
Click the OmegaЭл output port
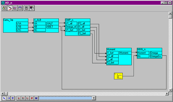pyautogui.click(x=156, y=56)
